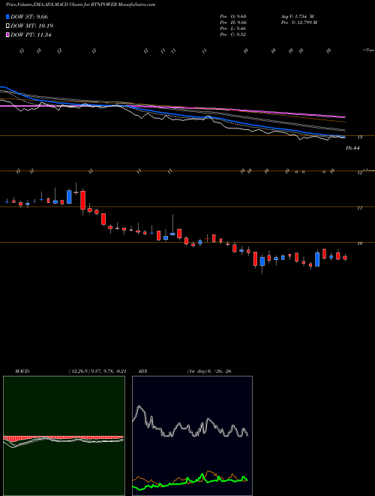Click the 'Pre V: 12.799 M' volume text
This screenshot has height=496, width=375.
pyautogui.click(x=298, y=23)
